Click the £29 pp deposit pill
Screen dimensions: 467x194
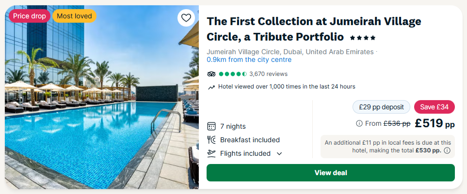coord(381,107)
